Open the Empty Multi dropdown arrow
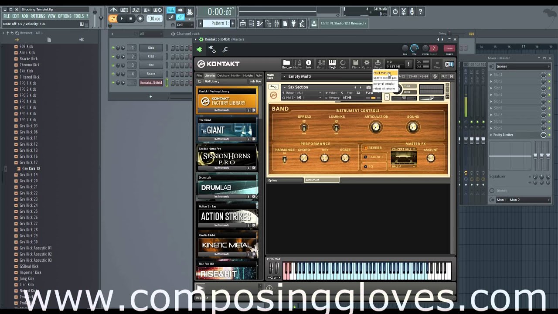 tap(284, 76)
